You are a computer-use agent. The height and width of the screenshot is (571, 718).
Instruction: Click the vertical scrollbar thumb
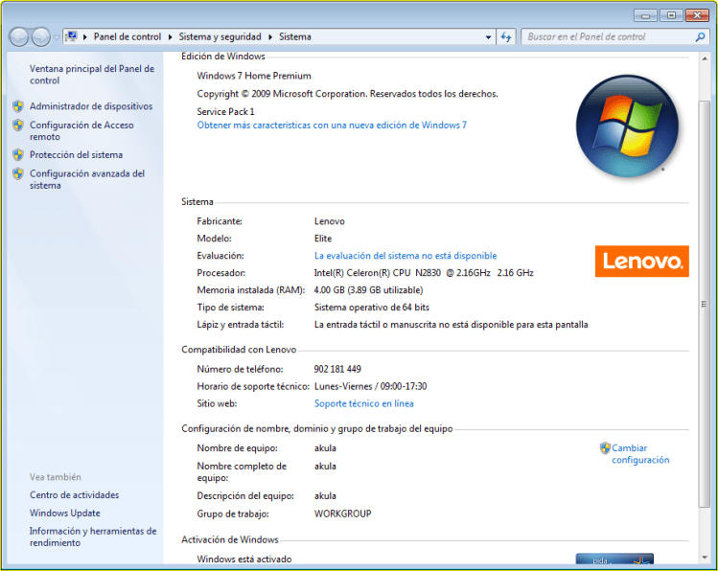click(705, 305)
